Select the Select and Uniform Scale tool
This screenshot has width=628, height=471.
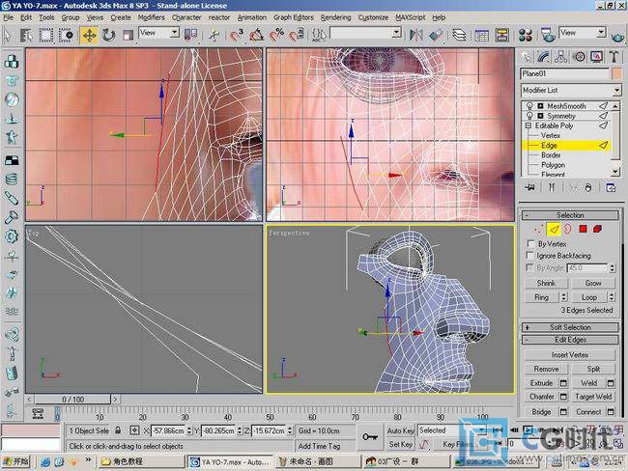[x=128, y=35]
